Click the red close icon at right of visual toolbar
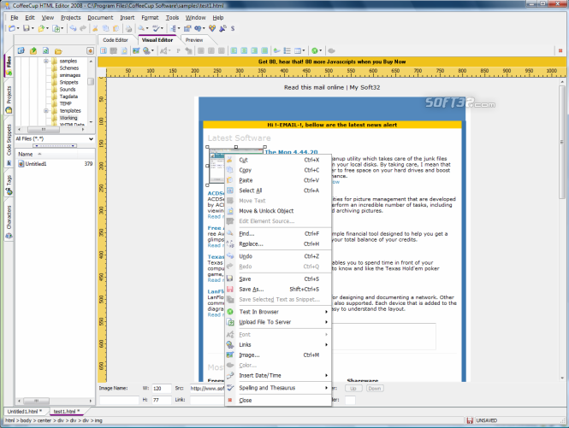Screen dimensions: 569x428 [x=560, y=50]
